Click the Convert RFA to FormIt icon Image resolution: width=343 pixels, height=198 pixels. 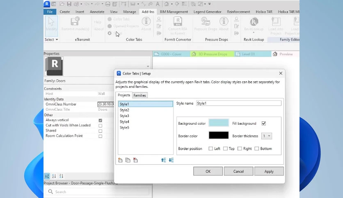point(178,21)
